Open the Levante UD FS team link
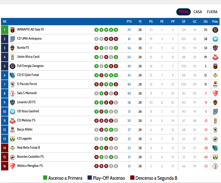This screenshot has width=221, height=183. pyautogui.click(x=26, y=102)
